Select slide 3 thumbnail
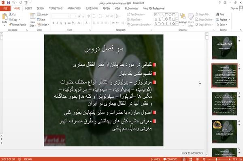The width and height of the screenshot is (243, 161). coord(224,104)
